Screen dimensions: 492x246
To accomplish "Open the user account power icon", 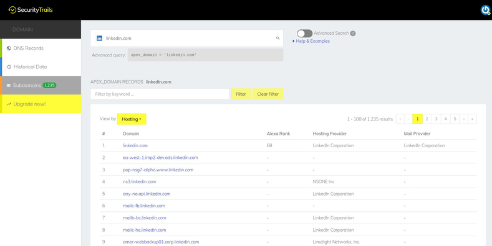I will pyautogui.click(x=485, y=10).
